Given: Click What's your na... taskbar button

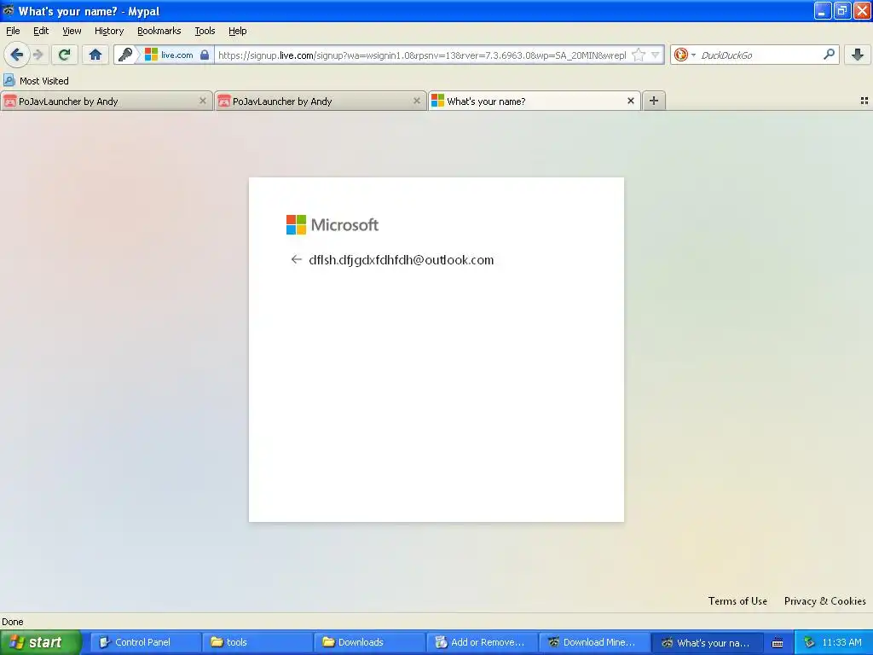Looking at the screenshot, I should pos(706,642).
